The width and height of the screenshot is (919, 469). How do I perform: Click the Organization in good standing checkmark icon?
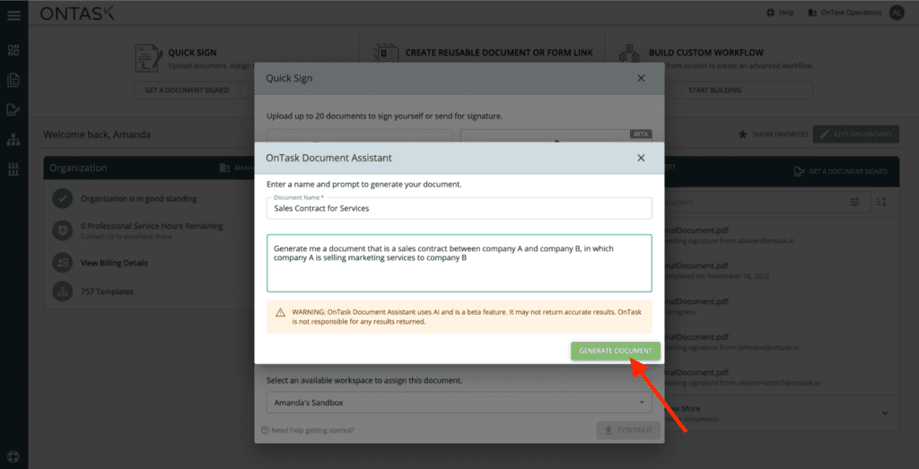(62, 198)
